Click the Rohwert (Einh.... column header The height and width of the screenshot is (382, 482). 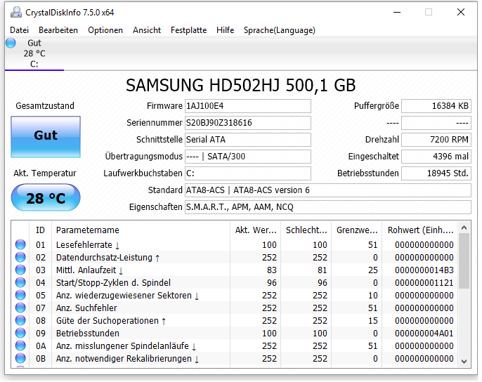pos(420,230)
